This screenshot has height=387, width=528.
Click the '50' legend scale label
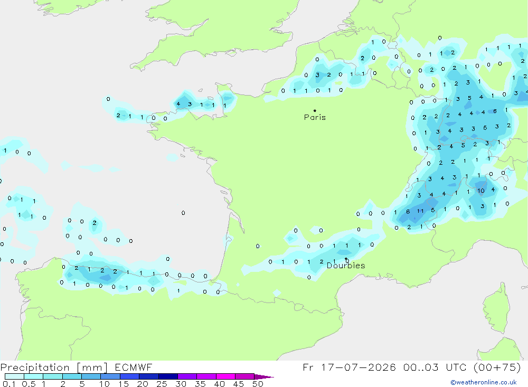tap(258, 384)
